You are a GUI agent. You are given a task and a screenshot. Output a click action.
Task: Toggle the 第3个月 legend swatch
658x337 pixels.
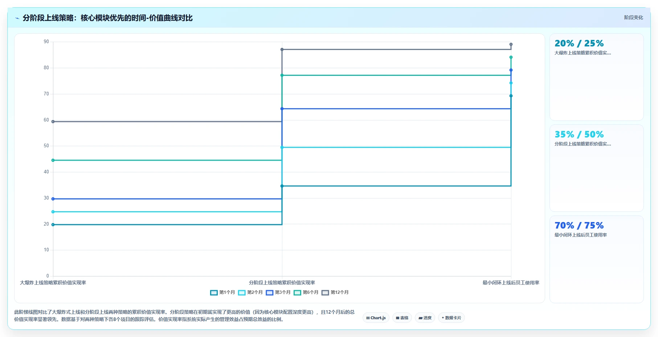tap(269, 293)
